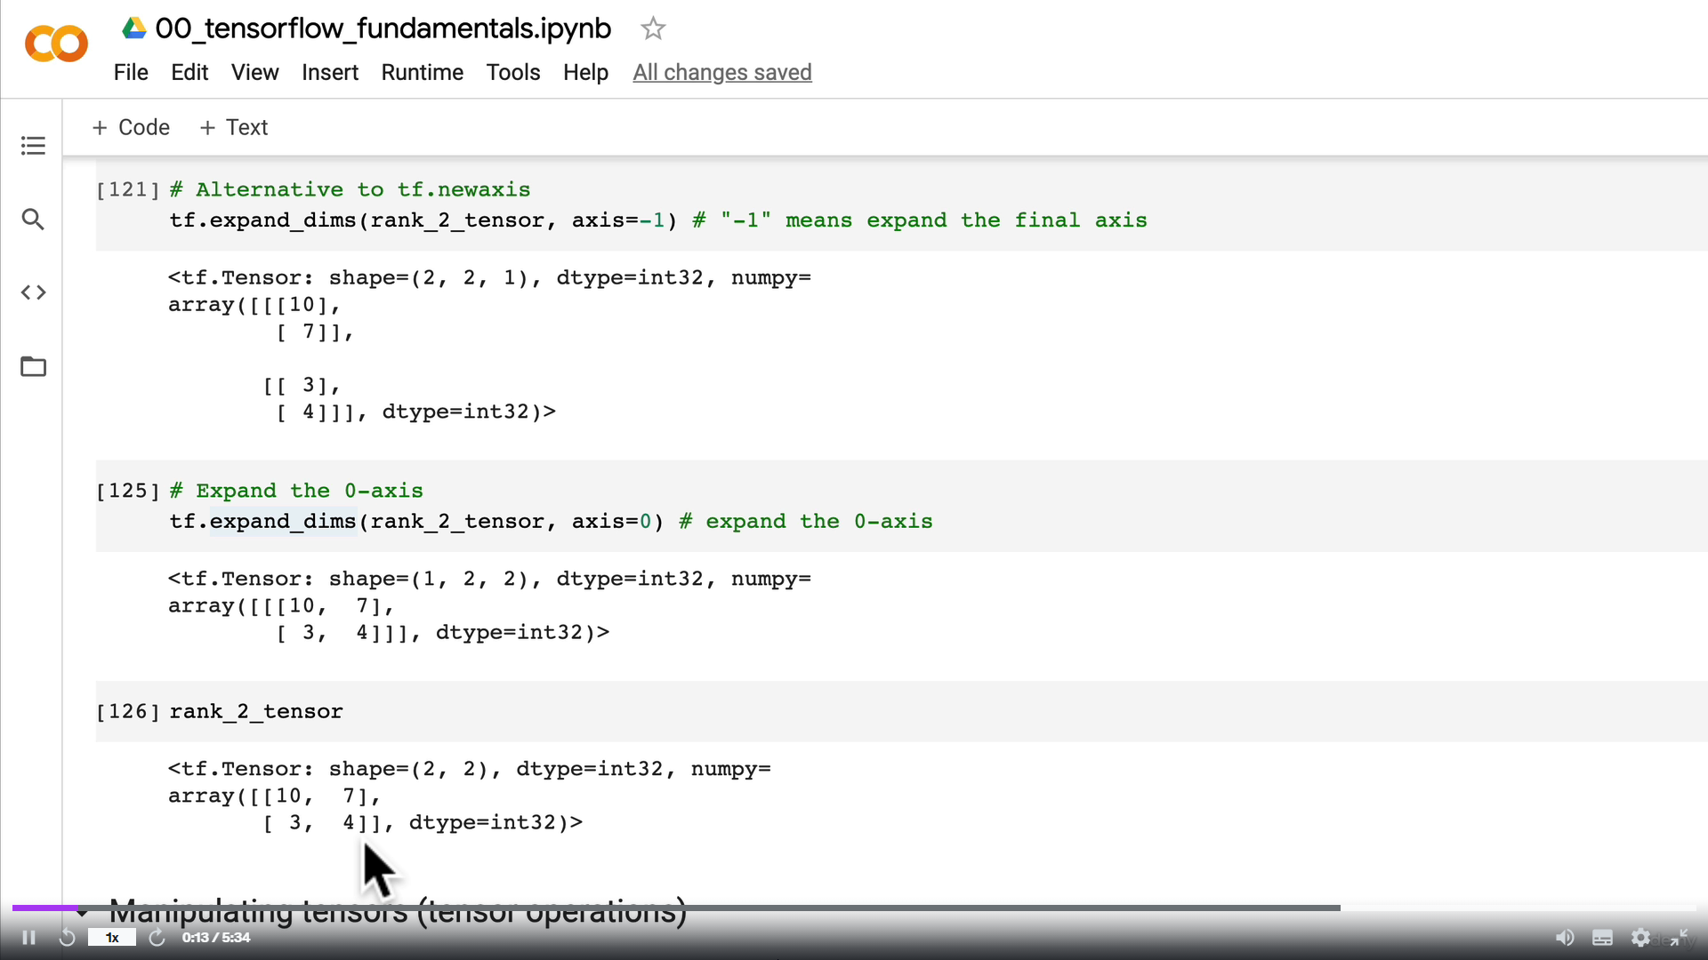Image resolution: width=1708 pixels, height=960 pixels.
Task: Mute the video volume
Action: tap(1564, 938)
